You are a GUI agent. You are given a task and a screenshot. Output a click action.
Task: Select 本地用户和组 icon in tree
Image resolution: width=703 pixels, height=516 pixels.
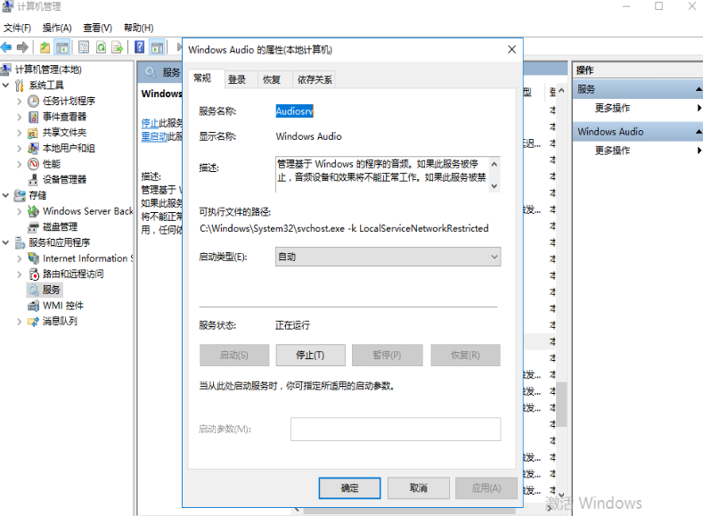33,149
